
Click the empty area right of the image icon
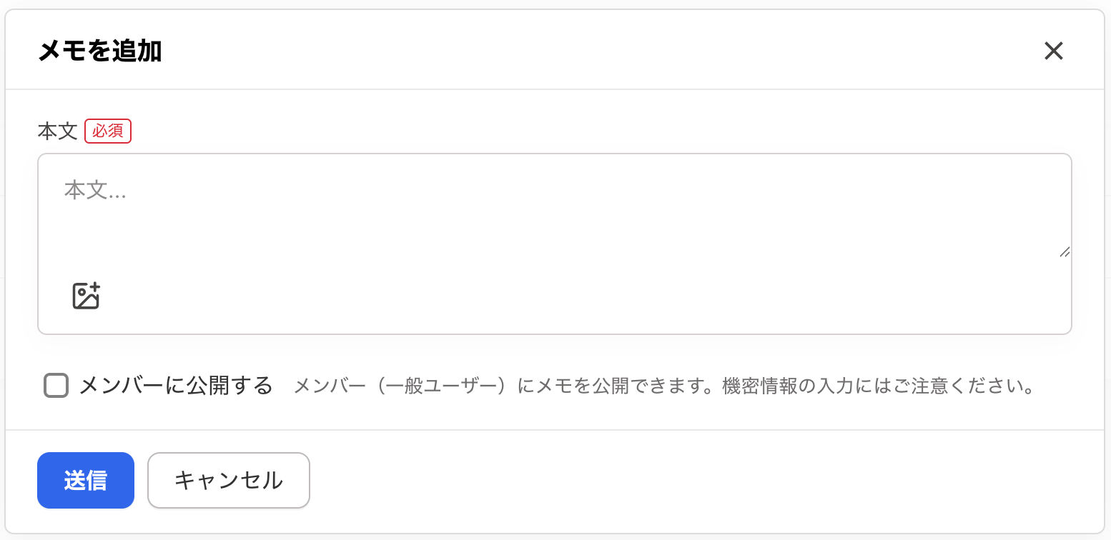pyautogui.click(x=572, y=296)
